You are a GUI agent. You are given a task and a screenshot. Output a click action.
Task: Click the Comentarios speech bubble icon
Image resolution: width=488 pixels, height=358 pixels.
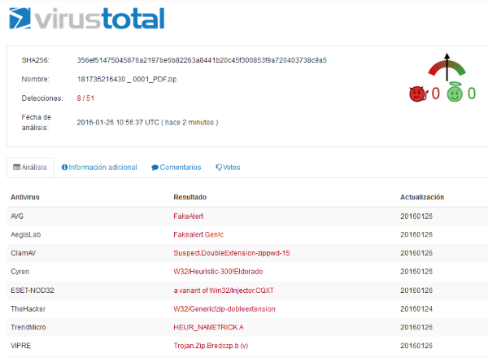[x=155, y=168]
